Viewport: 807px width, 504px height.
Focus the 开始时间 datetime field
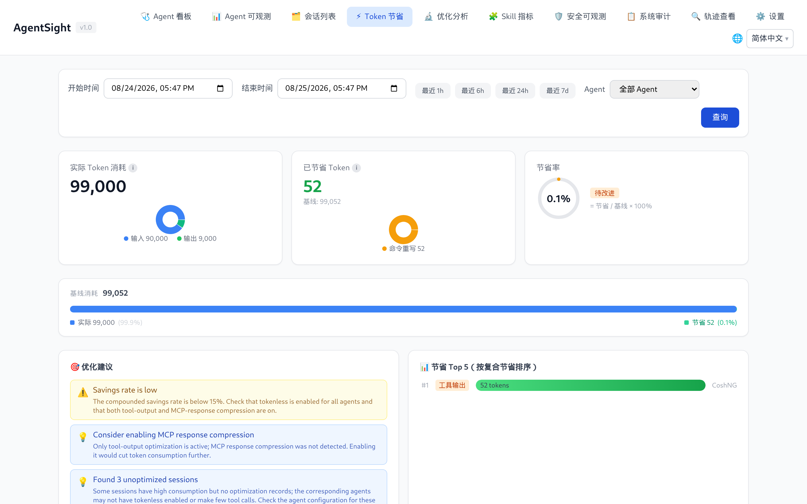click(168, 88)
